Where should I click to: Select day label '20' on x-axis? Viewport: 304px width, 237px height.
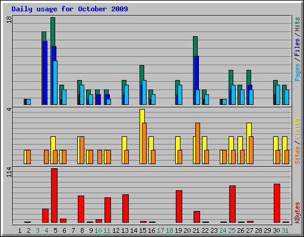coord(187,230)
